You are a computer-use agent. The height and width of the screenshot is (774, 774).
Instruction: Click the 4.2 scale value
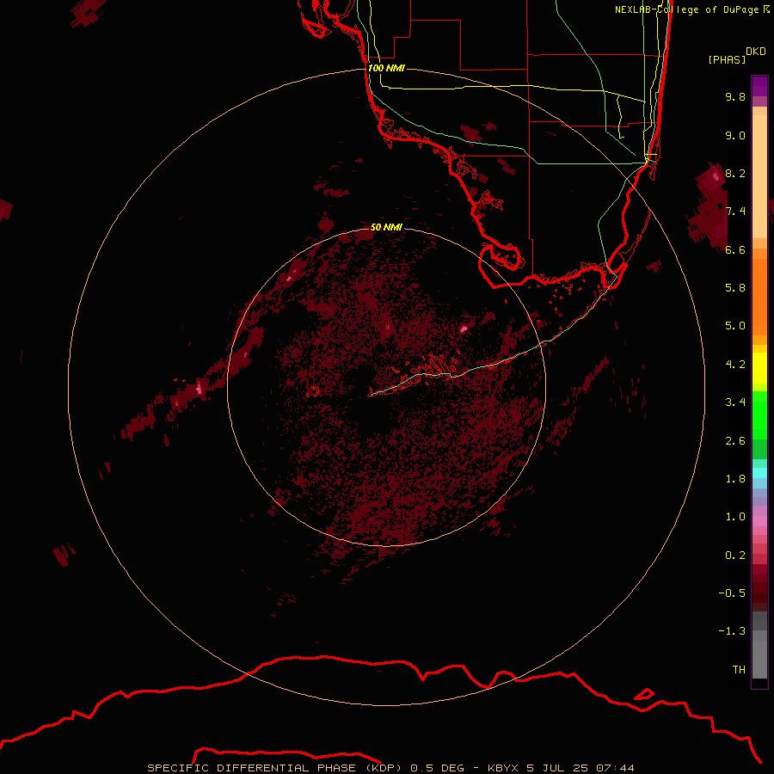click(x=735, y=364)
